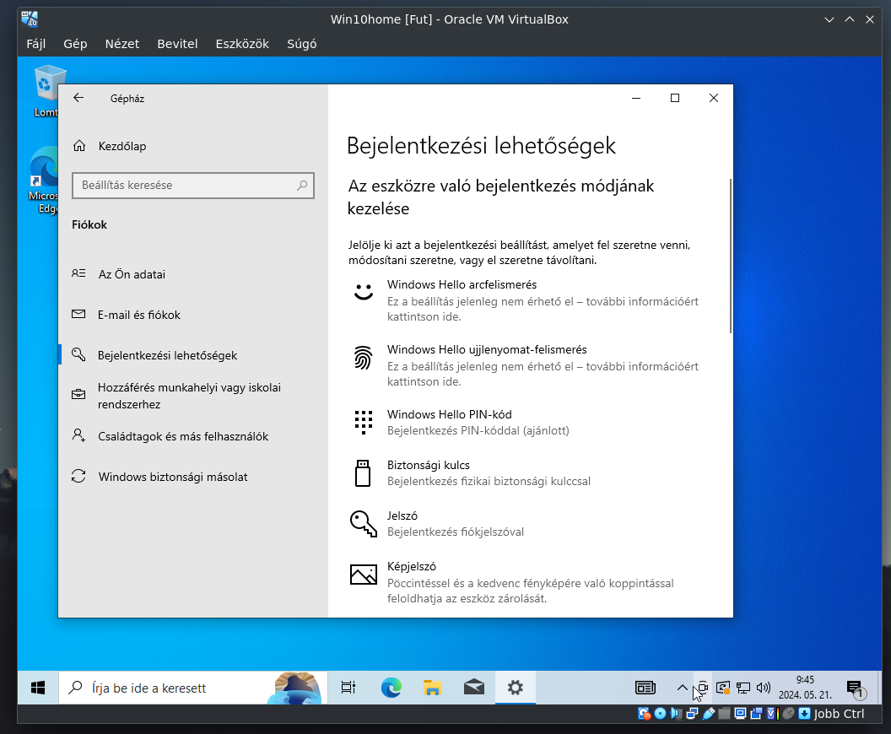This screenshot has width=891, height=734.
Task: Open Az Ön adatai section
Action: tap(193, 274)
